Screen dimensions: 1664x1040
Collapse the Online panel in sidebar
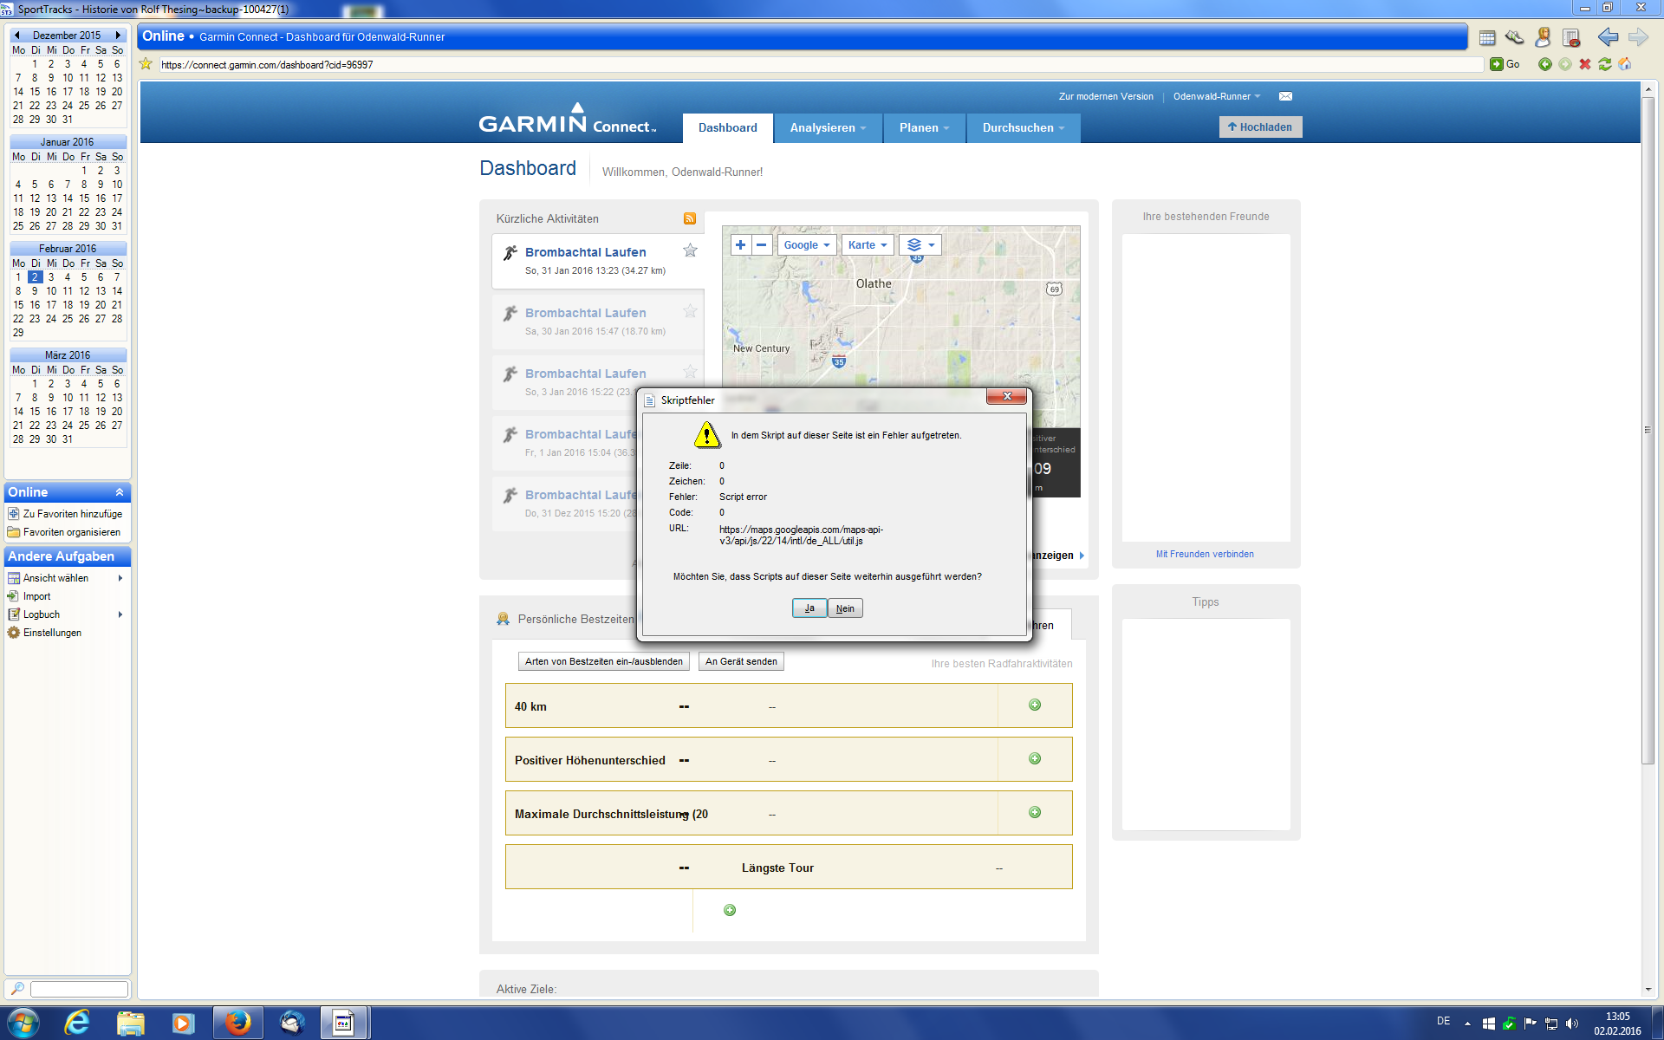click(x=120, y=492)
